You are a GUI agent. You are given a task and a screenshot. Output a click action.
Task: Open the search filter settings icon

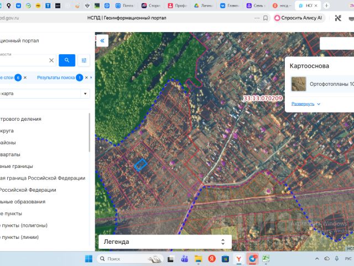pos(84,60)
